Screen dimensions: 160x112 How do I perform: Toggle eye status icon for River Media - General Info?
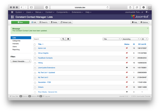[127, 92]
